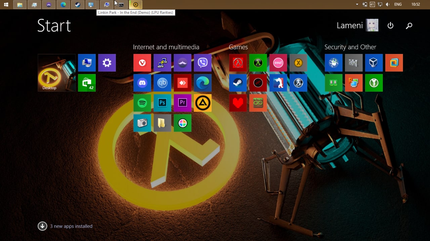Show hidden tray icons arrow

click(x=357, y=4)
